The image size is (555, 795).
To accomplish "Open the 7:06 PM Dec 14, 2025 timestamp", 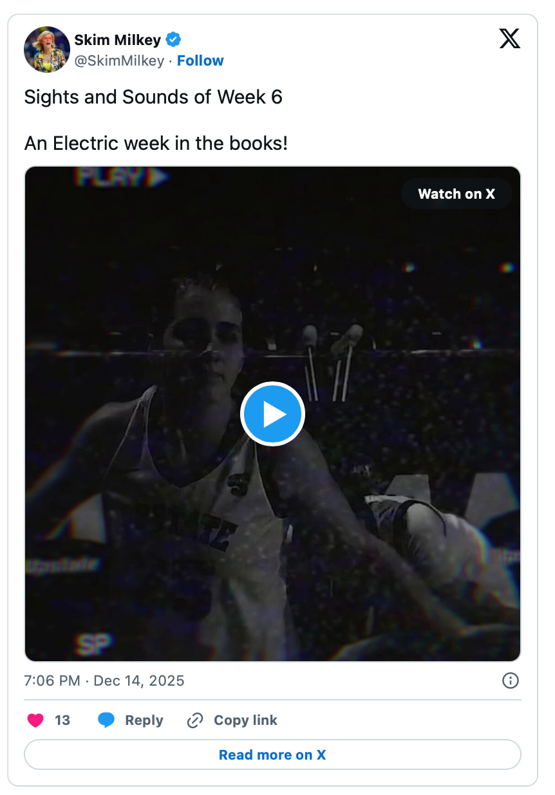I will [x=104, y=681].
